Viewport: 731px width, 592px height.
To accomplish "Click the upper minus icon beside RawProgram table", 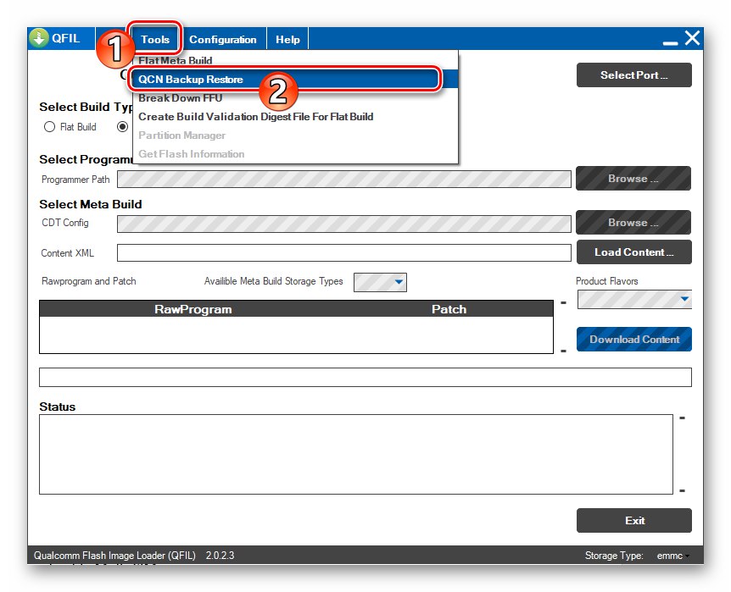I will point(564,302).
